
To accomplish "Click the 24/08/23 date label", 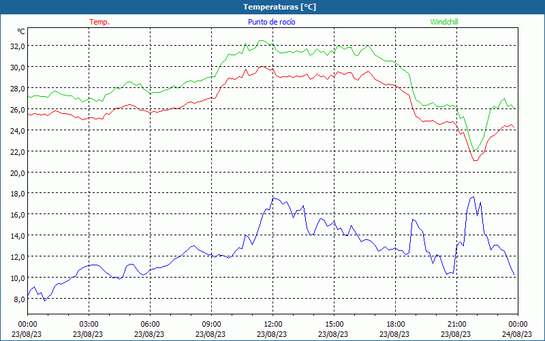I will [x=517, y=334].
